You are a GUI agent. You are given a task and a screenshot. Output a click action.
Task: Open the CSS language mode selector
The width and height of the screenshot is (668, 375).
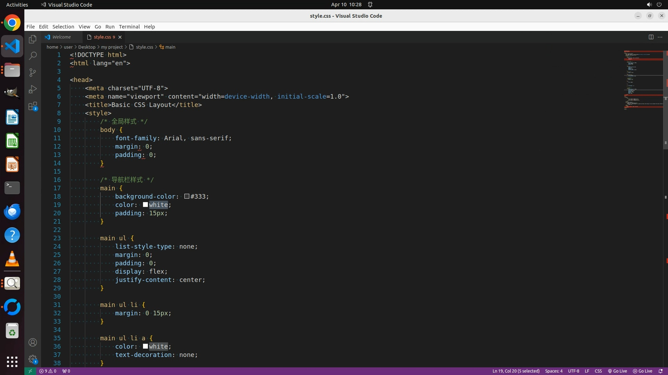point(598,371)
